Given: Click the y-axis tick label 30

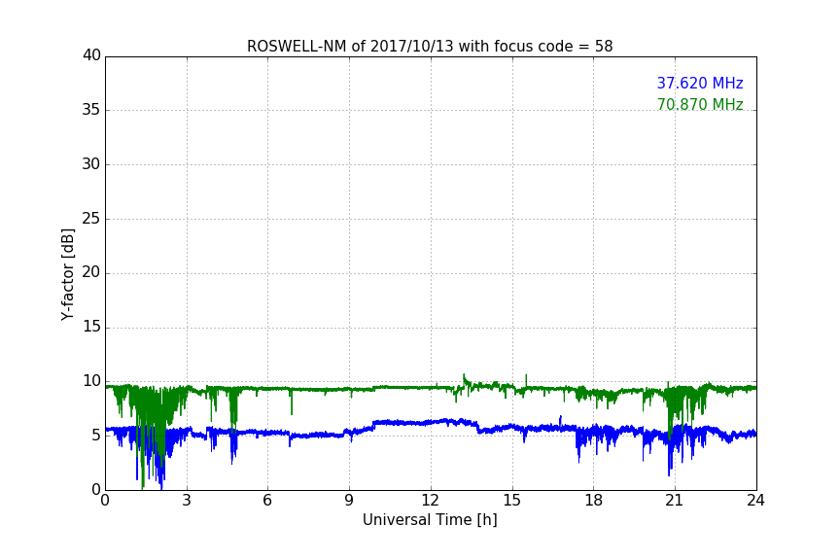Looking at the screenshot, I should click(x=91, y=164).
